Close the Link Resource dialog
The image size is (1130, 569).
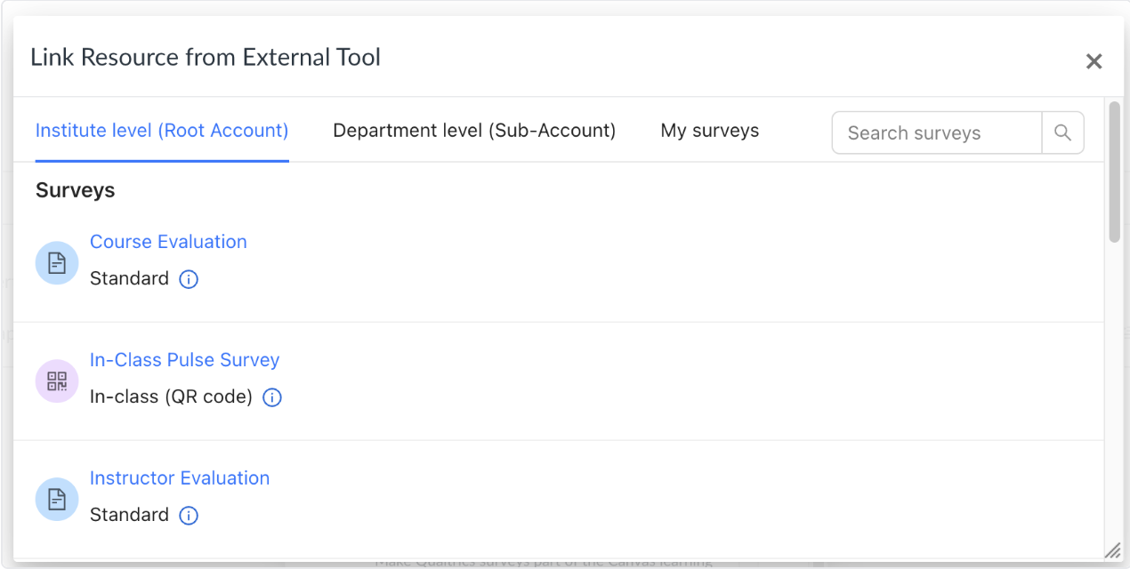1094,61
